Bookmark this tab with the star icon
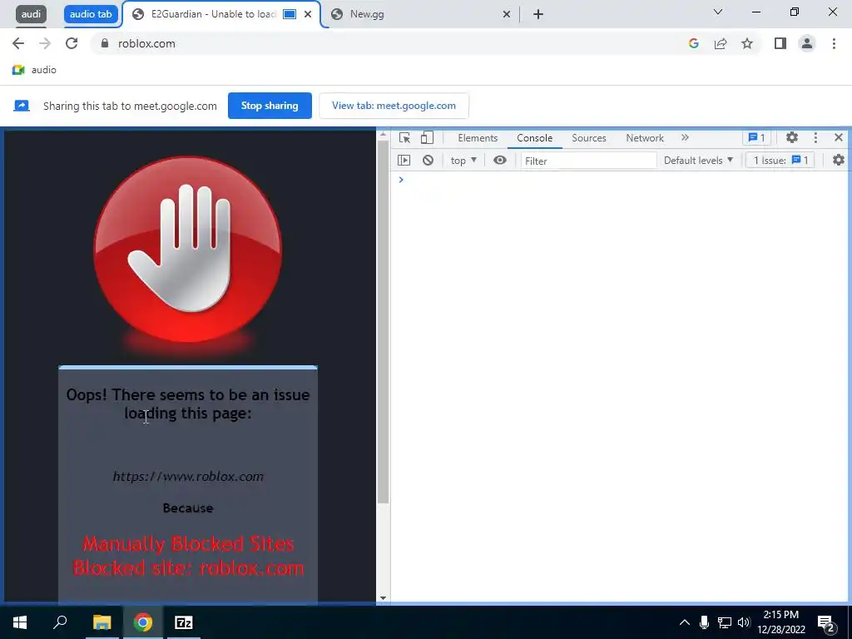 [747, 43]
